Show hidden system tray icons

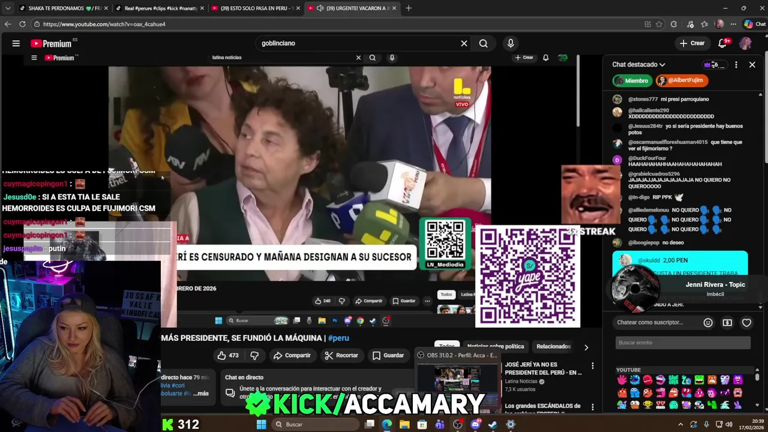pos(680,424)
